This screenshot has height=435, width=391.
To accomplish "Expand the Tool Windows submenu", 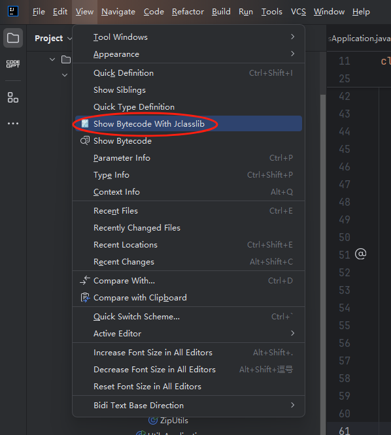I will [188, 37].
